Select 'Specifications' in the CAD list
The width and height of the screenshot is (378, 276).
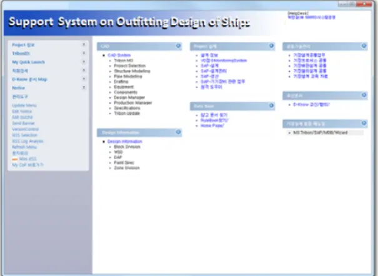pos(127,108)
